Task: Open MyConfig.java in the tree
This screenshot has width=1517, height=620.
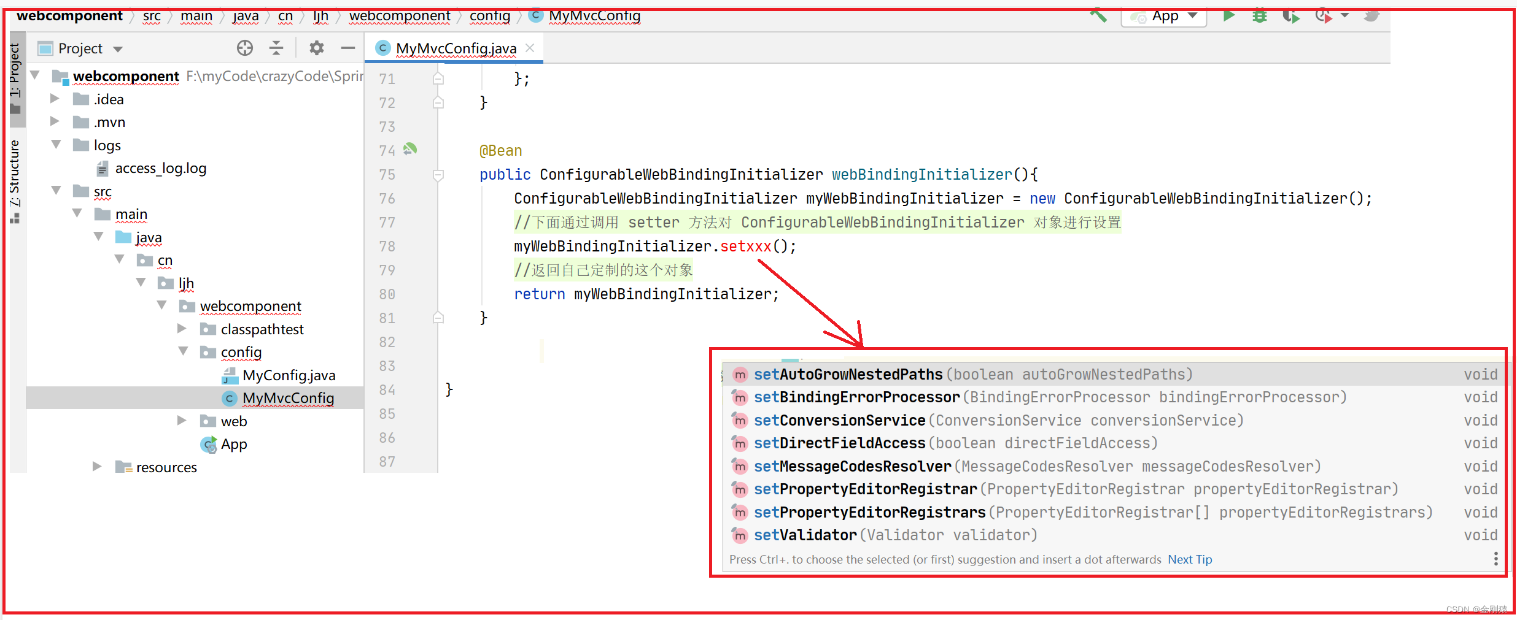Action: [x=279, y=375]
